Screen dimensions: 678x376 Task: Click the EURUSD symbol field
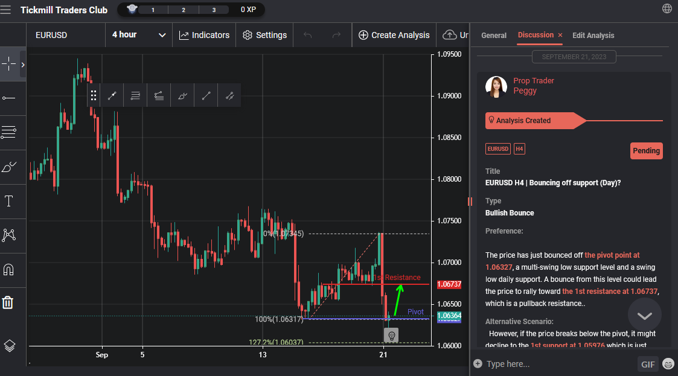(x=66, y=35)
